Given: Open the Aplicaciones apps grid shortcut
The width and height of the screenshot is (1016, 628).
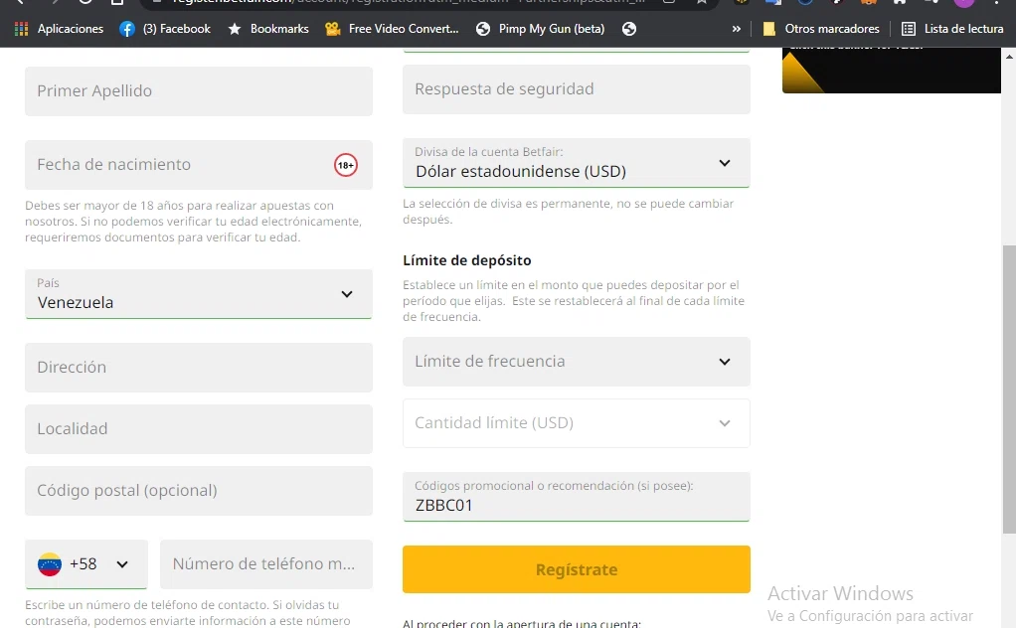Looking at the screenshot, I should (x=59, y=29).
